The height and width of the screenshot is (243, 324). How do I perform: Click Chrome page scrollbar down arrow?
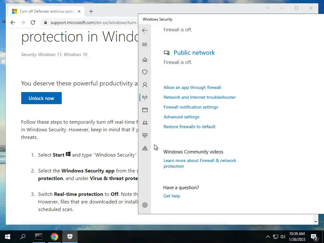click(x=315, y=222)
